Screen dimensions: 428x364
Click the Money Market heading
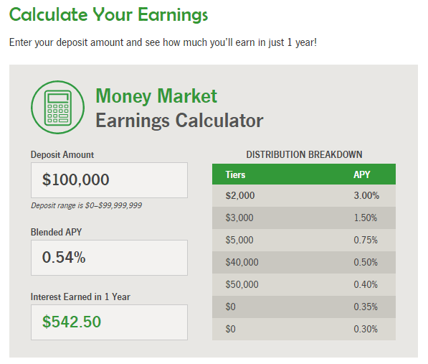(x=156, y=96)
